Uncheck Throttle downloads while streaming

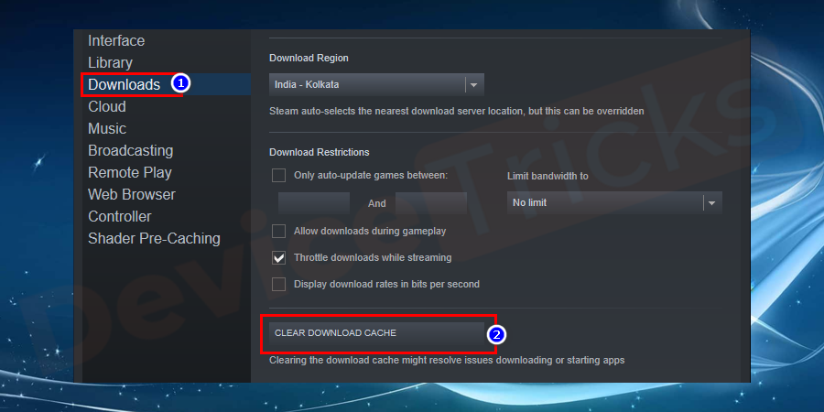pyautogui.click(x=278, y=257)
